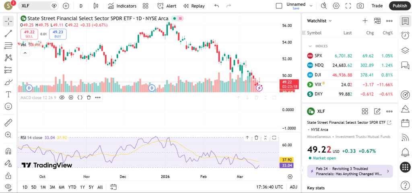This screenshot has width=412, height=193.
Task: Open candlestick chart type selector
Action: click(x=95, y=6)
